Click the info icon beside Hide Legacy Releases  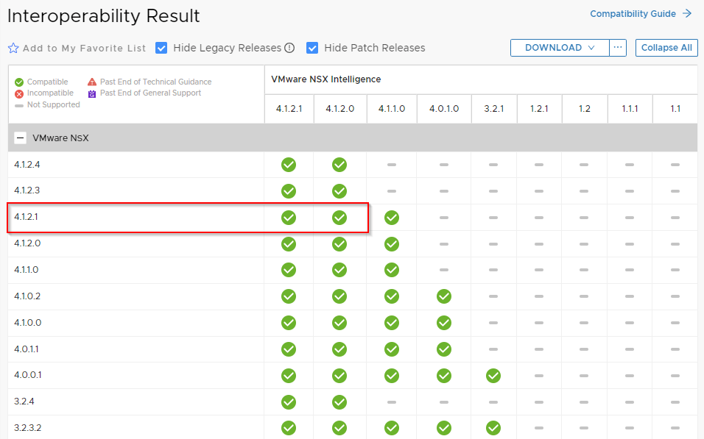pos(289,48)
